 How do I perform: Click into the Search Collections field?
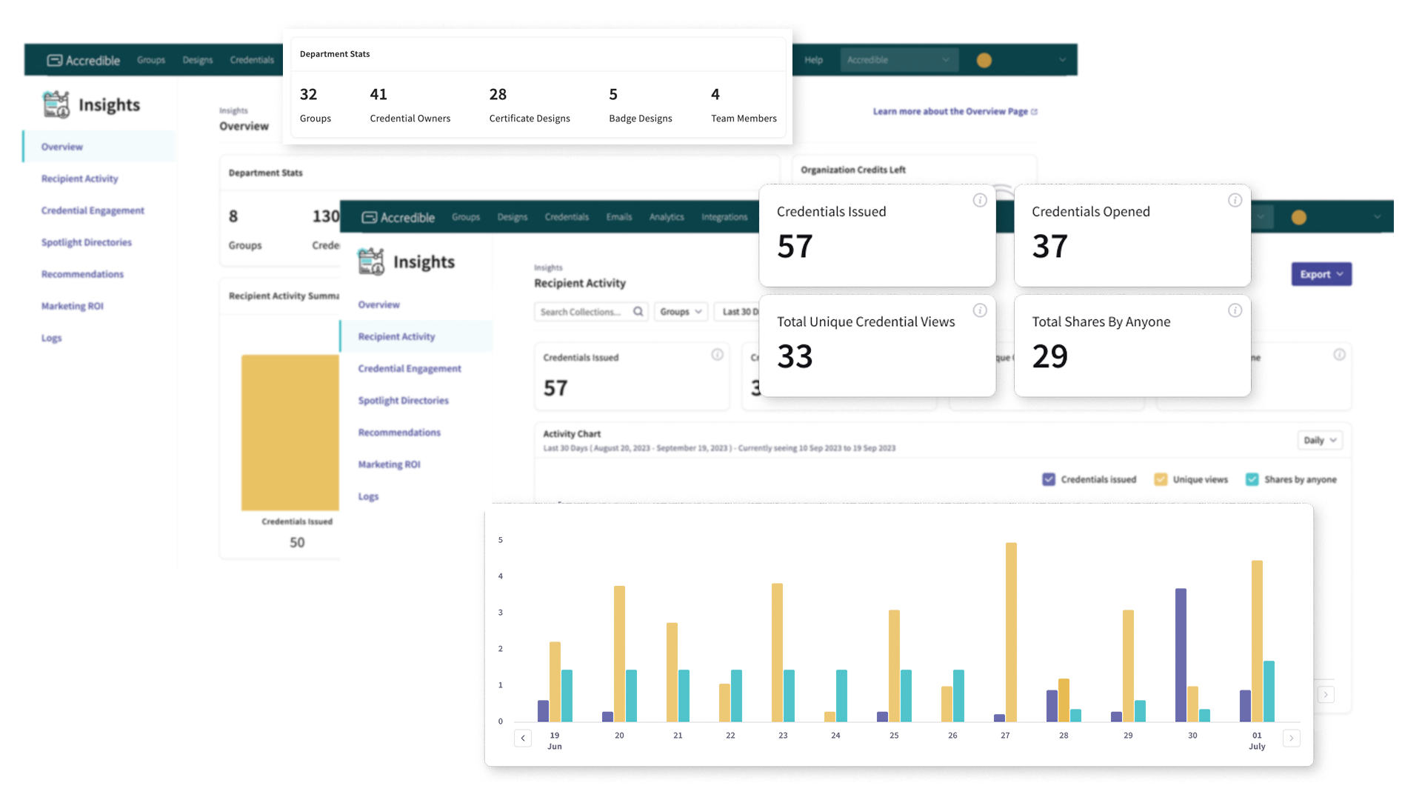point(581,312)
